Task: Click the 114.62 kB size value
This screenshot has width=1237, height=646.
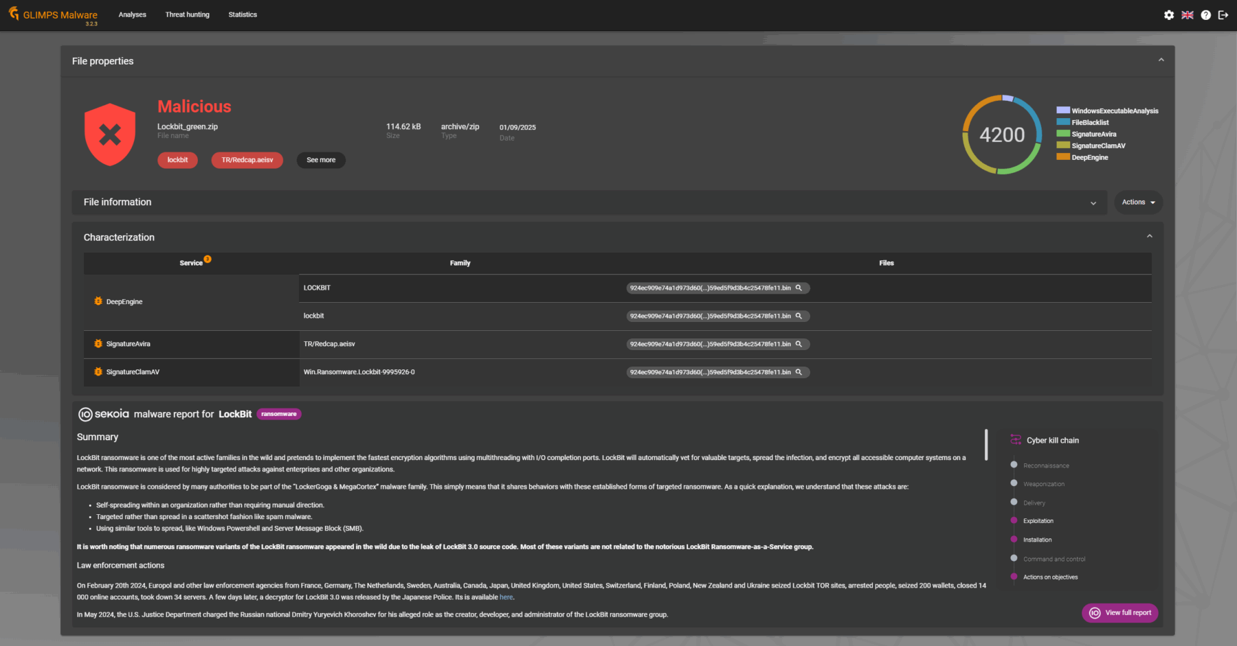Action: pyautogui.click(x=403, y=126)
